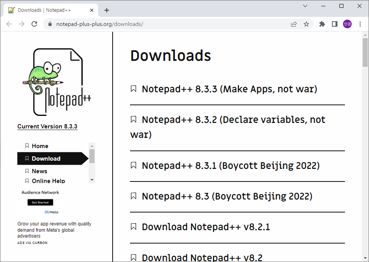Open Notepad++ 8.3.3 (Make Apps, not war)
369x262 pixels.
[x=230, y=89]
